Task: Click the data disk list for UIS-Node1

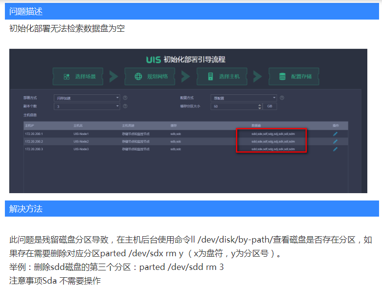Action: (x=273, y=134)
